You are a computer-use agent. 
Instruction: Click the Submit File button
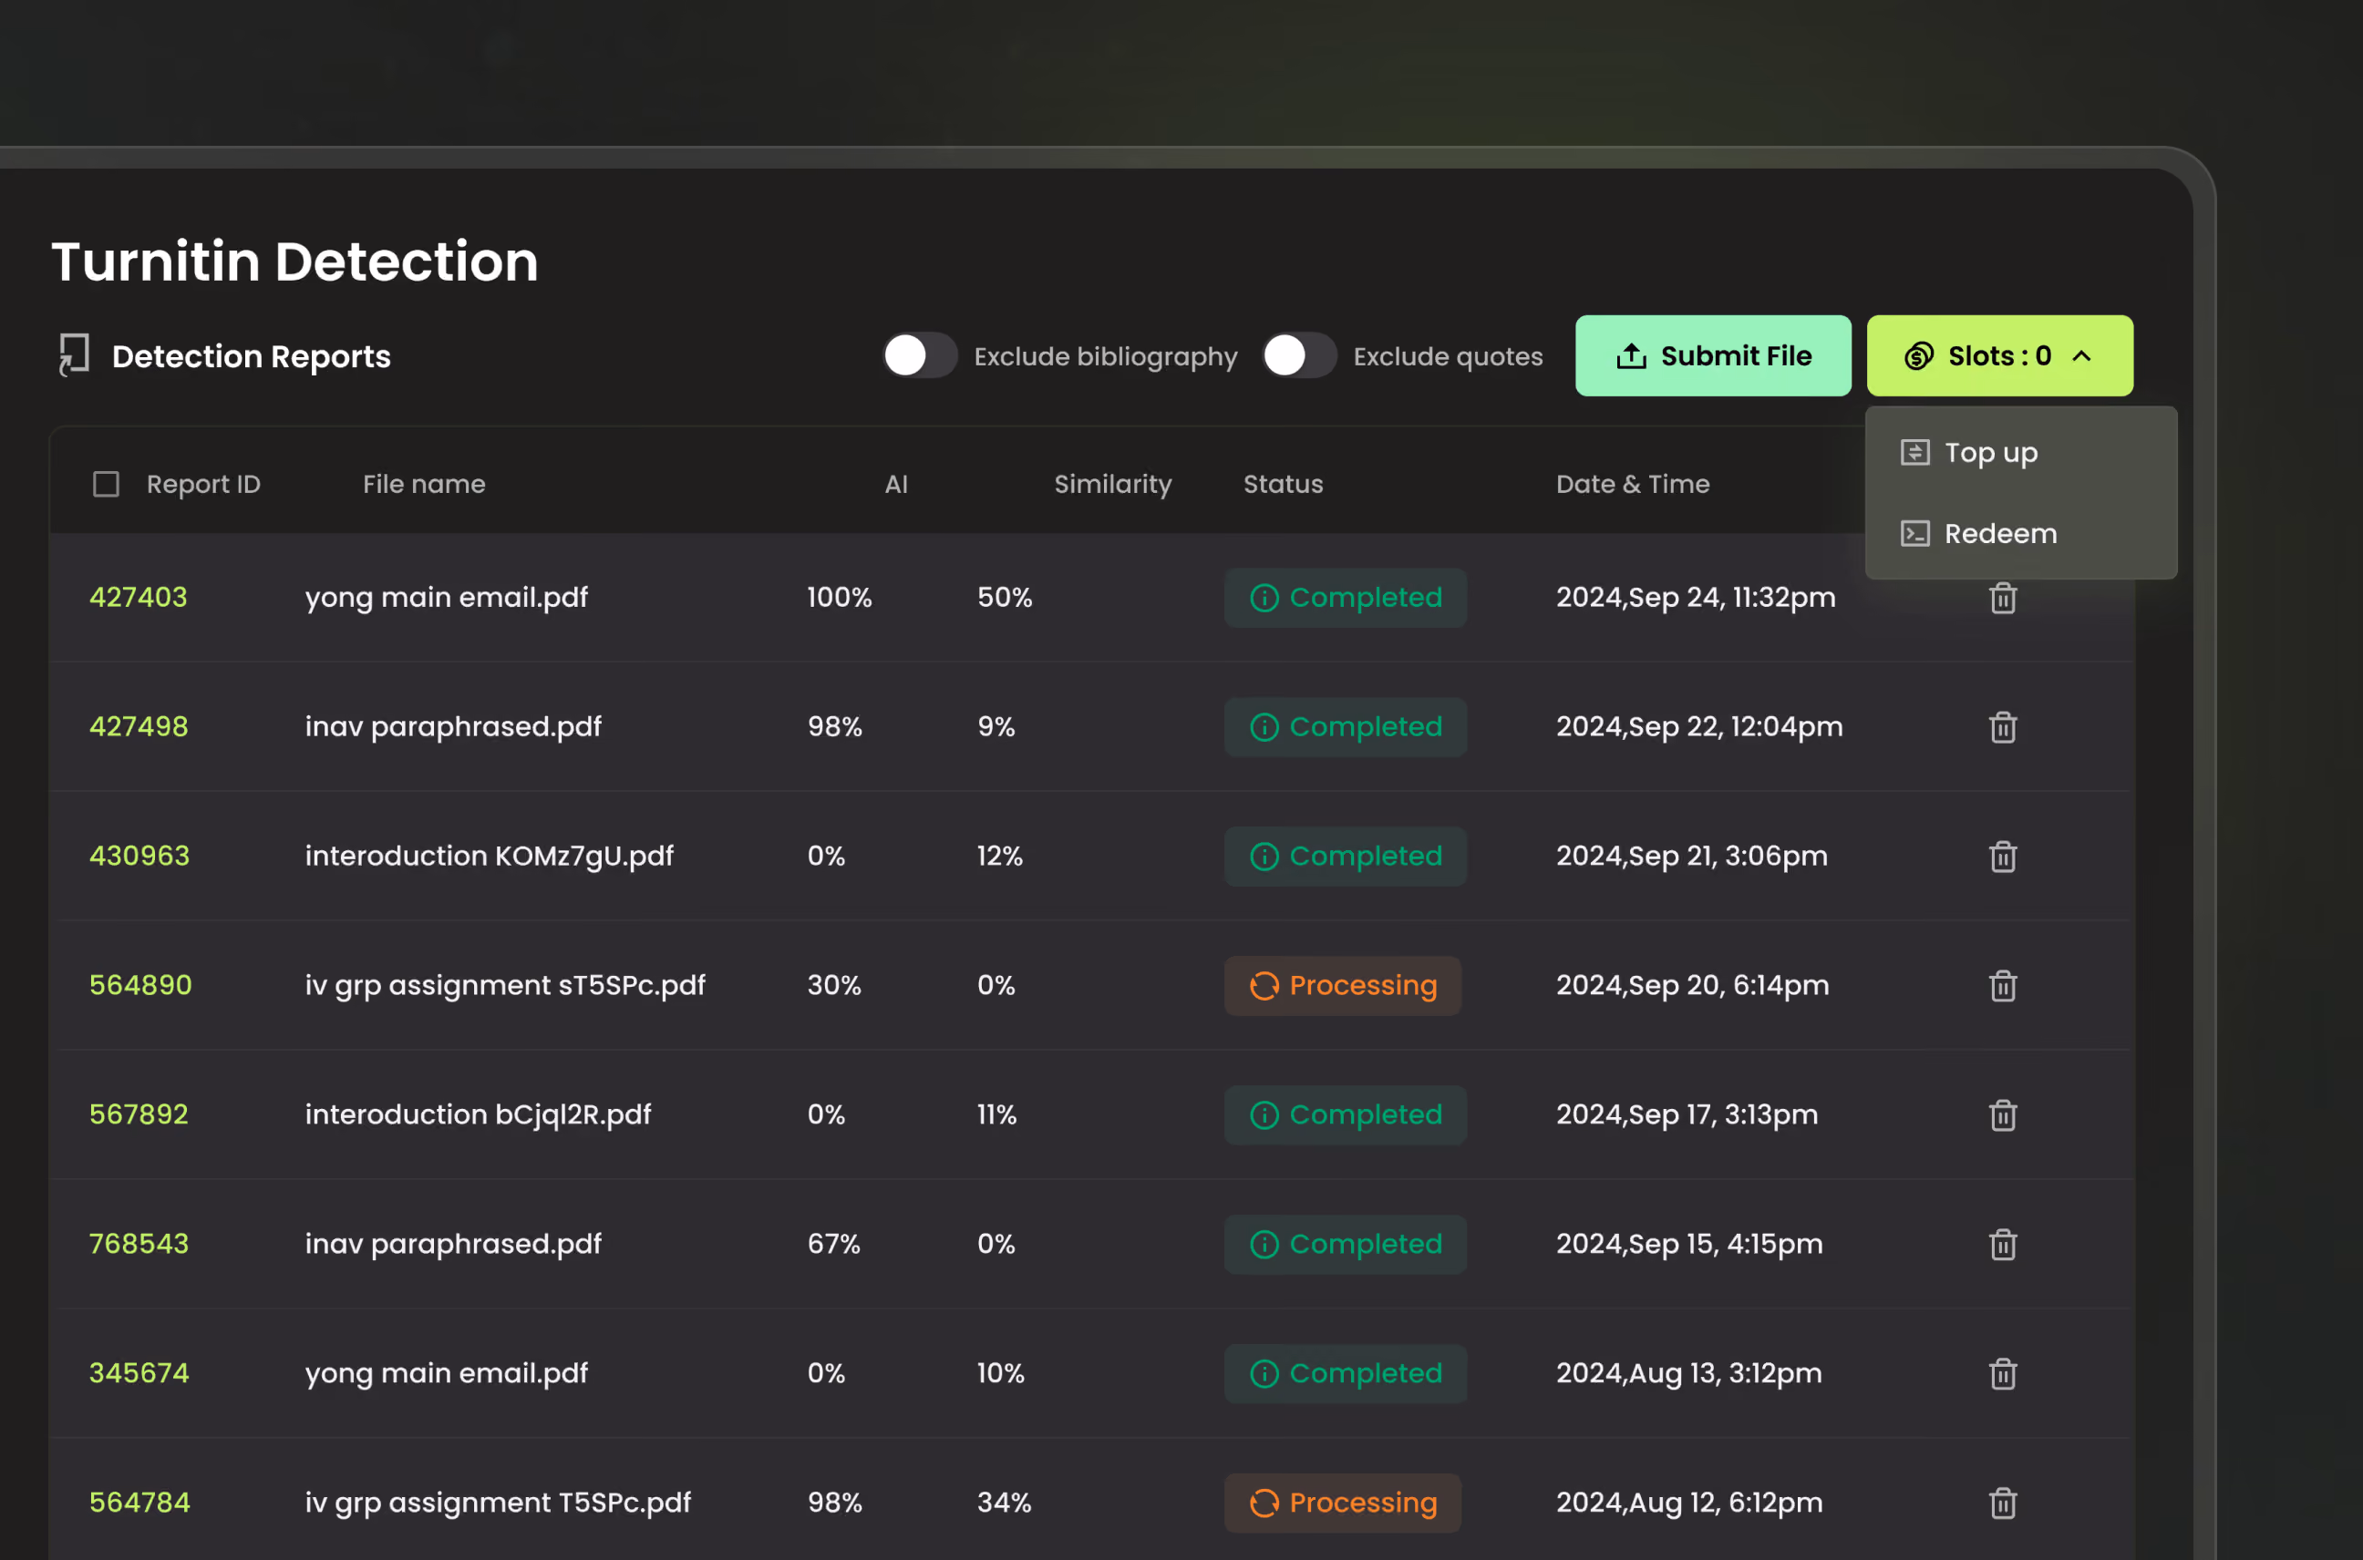click(x=1713, y=355)
